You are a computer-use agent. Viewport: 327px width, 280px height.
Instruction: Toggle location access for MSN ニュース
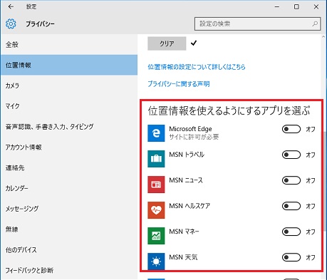point(291,180)
